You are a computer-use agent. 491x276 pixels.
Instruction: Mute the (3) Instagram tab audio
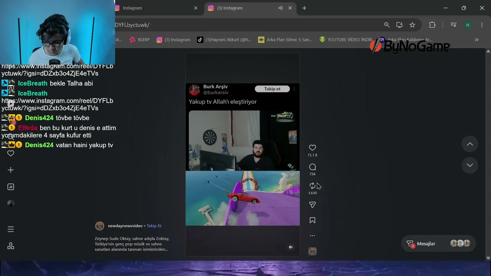[280, 8]
